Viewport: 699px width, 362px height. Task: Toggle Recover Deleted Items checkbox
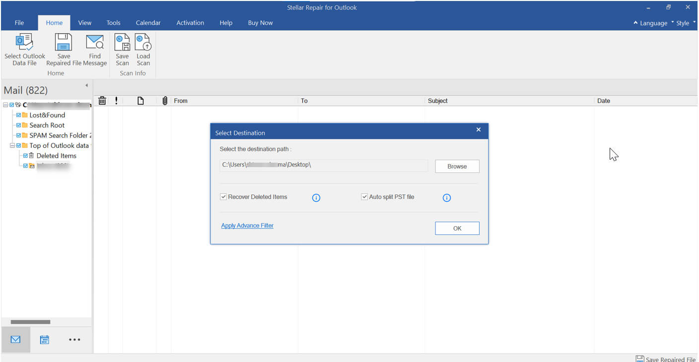(223, 197)
